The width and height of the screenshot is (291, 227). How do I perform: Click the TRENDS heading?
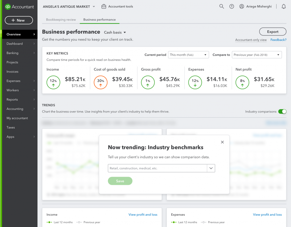(x=48, y=105)
